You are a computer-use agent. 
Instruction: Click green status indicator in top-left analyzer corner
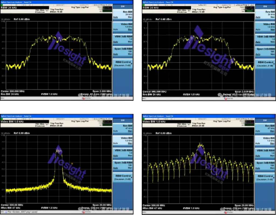(x=2, y=5)
